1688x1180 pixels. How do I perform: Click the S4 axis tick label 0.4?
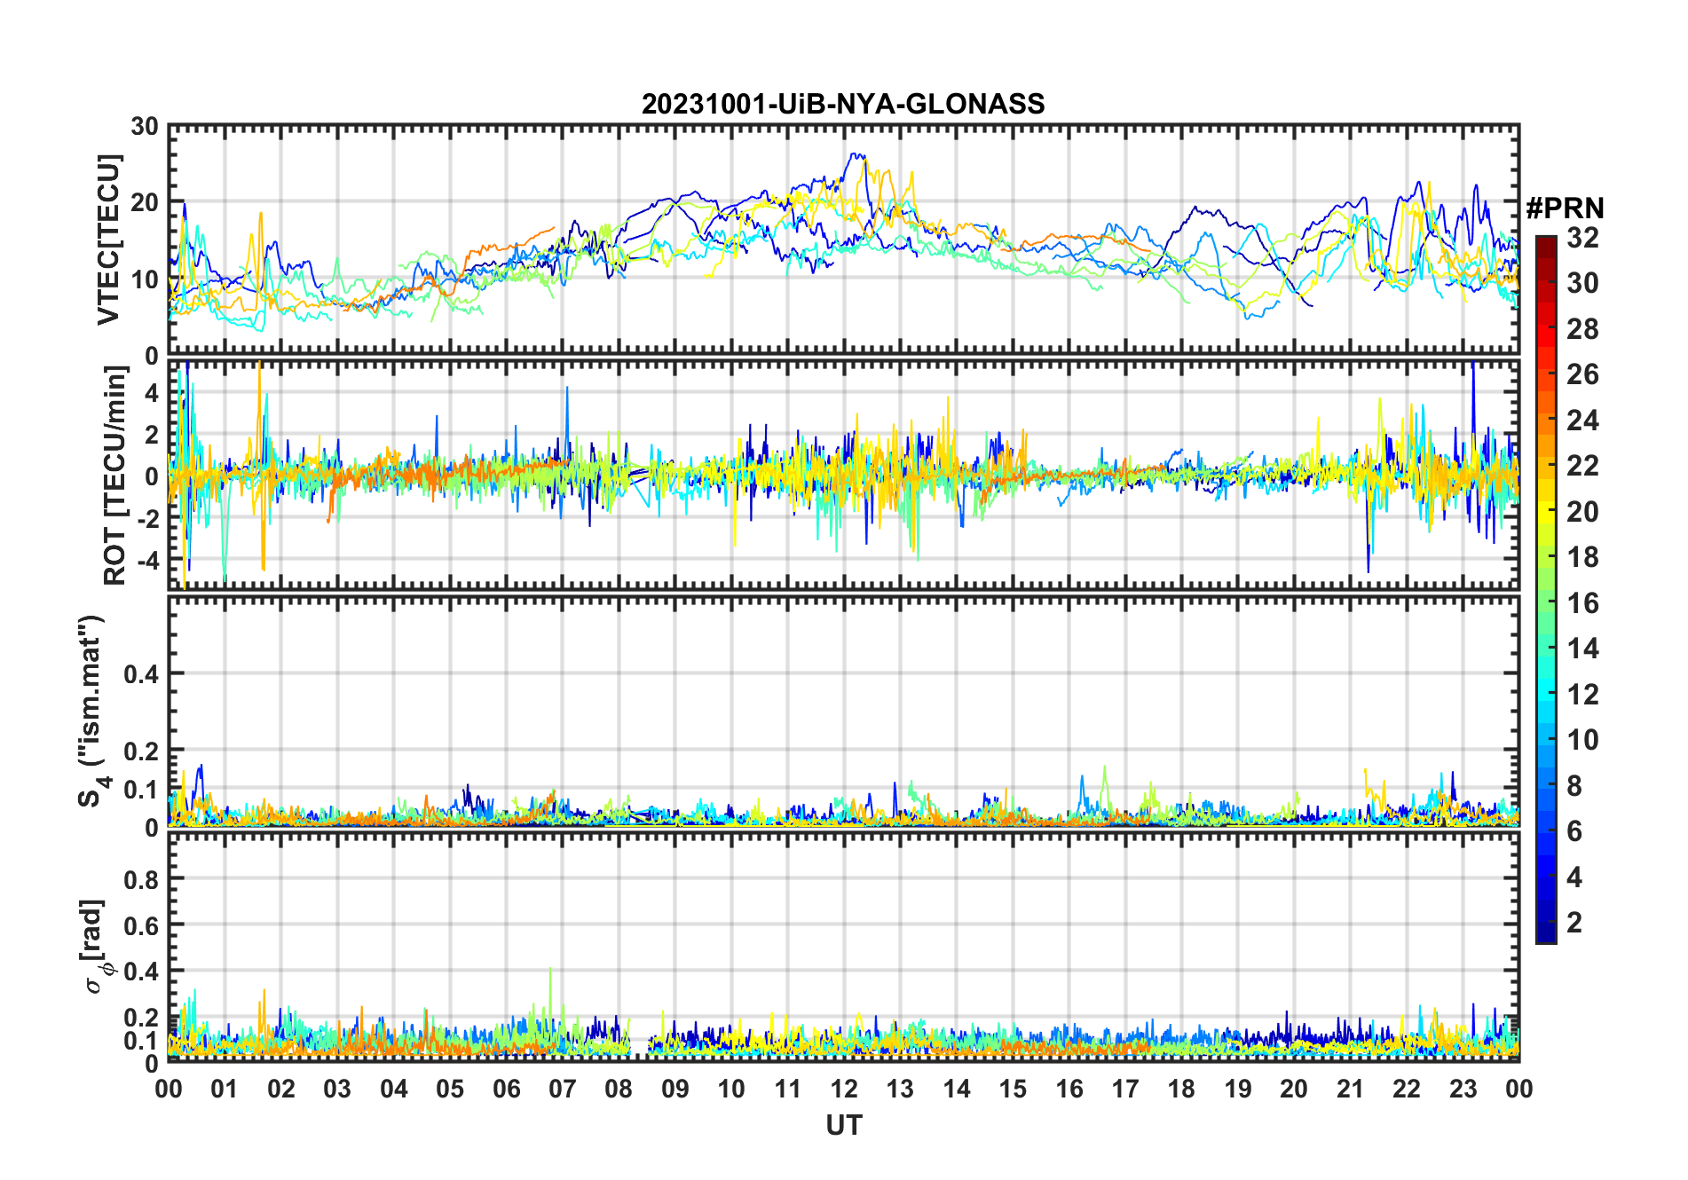[142, 674]
